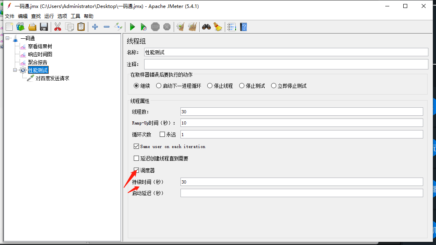Reset search with yellow brush icon
Screen dimensions: 436x245
point(218,27)
